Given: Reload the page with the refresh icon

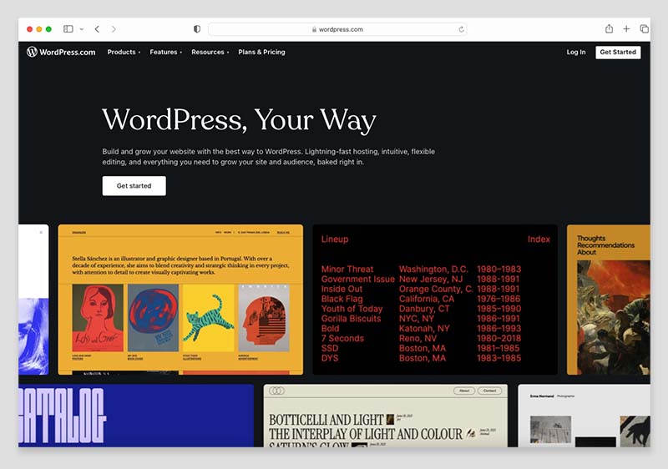Looking at the screenshot, I should click(461, 29).
